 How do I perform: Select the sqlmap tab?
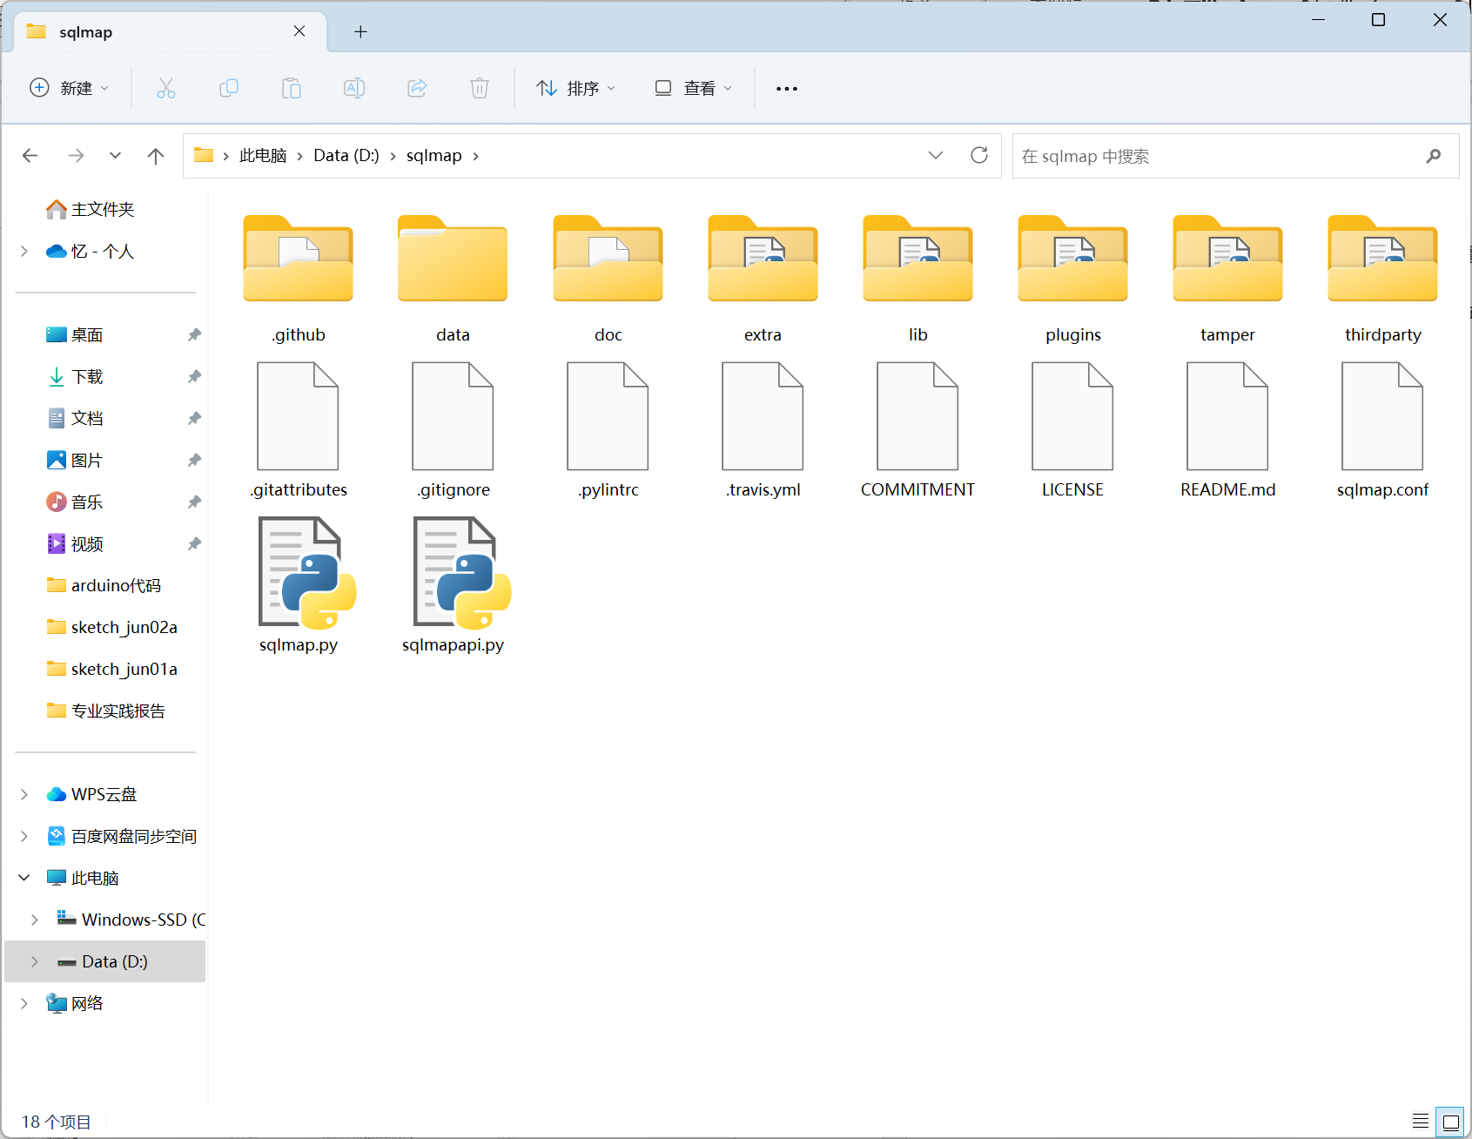pos(171,32)
